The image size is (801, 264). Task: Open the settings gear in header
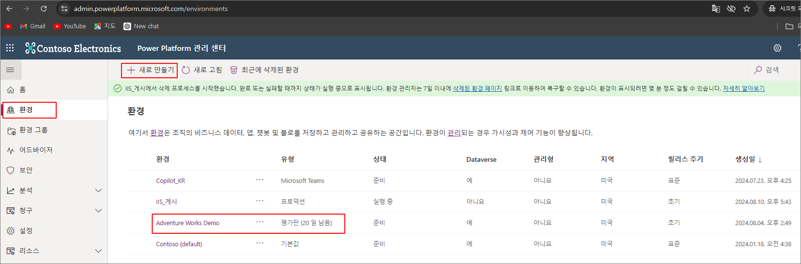click(777, 48)
